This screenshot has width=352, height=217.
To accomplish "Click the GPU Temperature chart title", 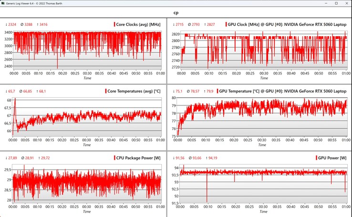I will 282,91.
